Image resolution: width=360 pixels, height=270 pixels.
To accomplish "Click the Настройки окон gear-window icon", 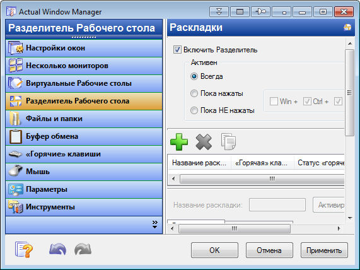I will 16,48.
